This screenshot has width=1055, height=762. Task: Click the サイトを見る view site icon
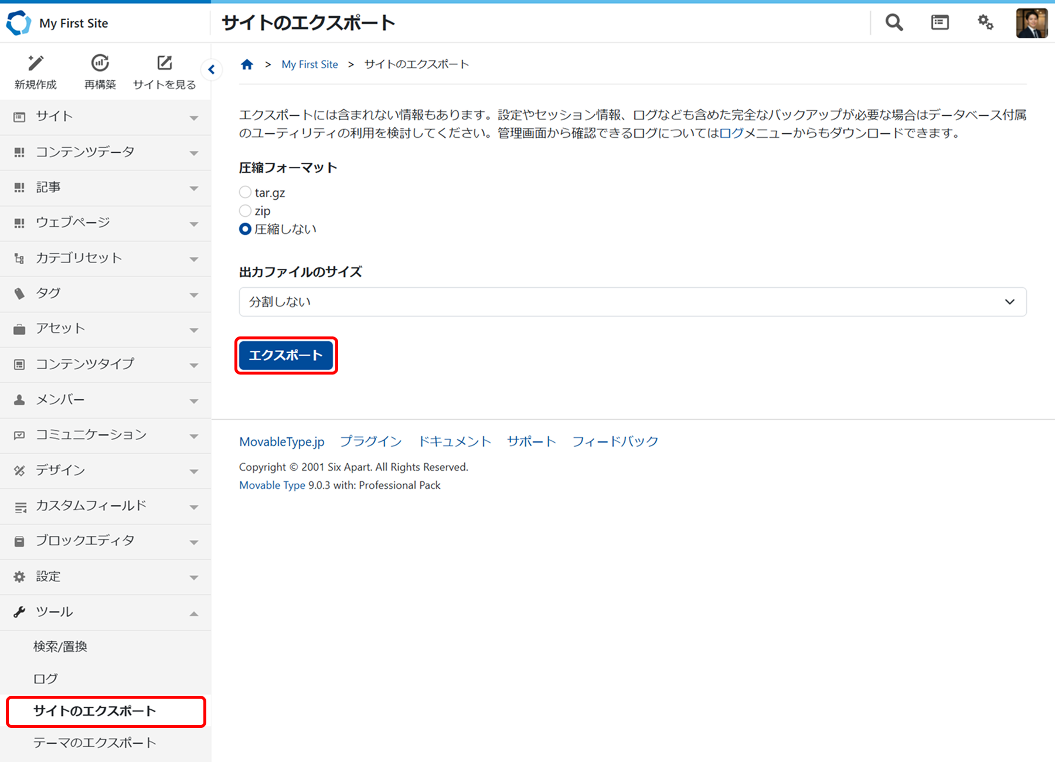point(165,63)
